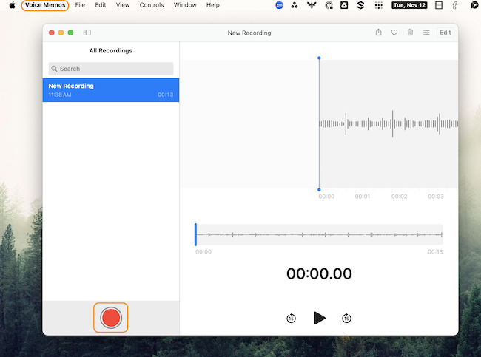
Task: Open the File menu
Action: click(x=80, y=5)
